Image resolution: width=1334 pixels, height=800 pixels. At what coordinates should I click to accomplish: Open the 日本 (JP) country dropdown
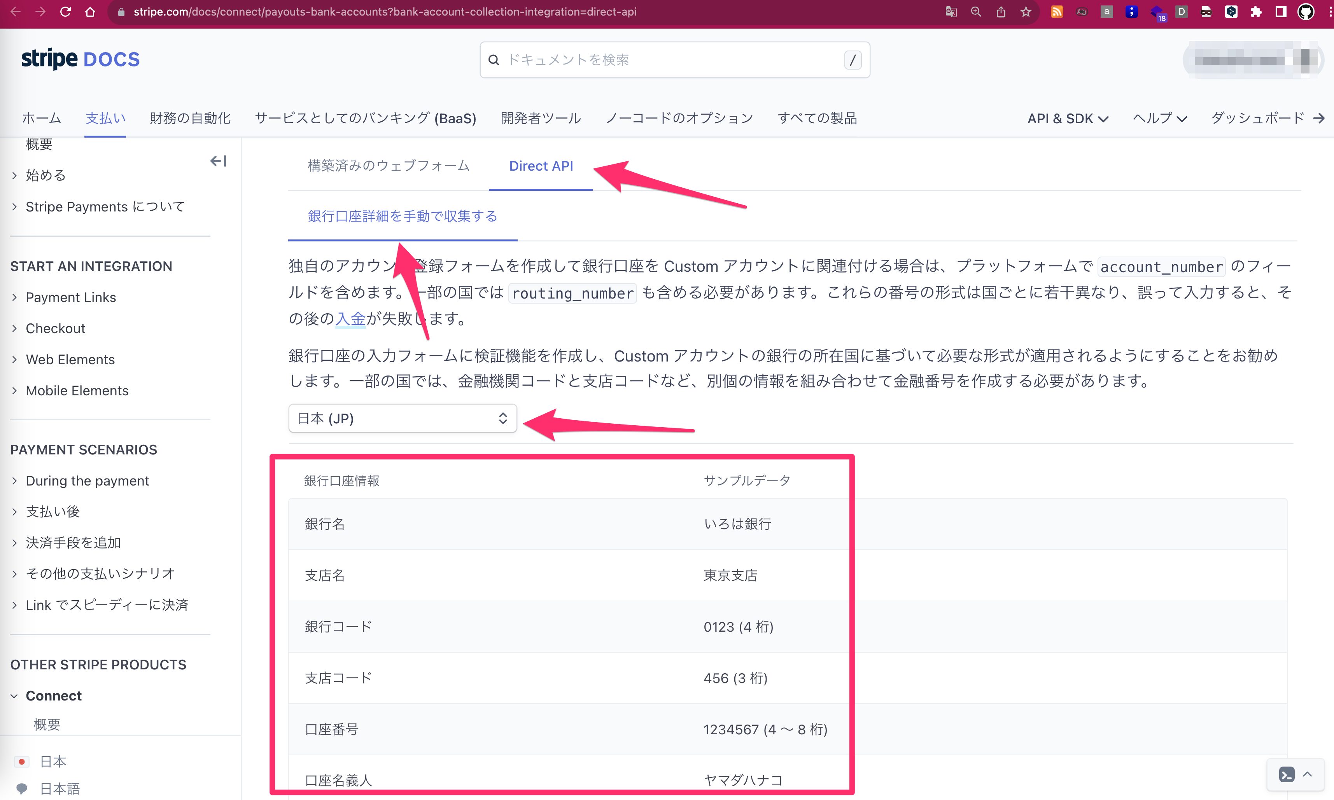point(403,418)
